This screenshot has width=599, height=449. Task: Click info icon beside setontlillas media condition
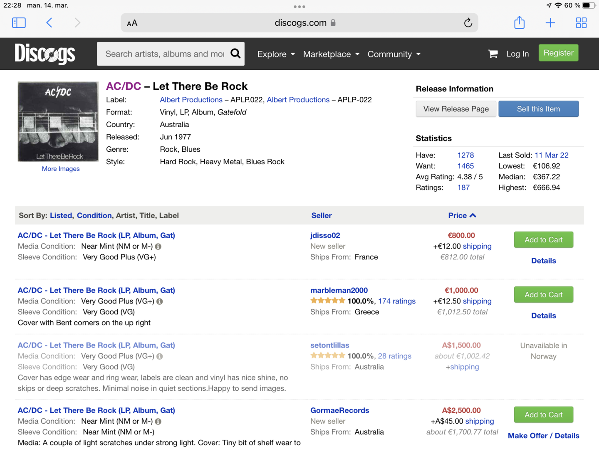(x=159, y=356)
